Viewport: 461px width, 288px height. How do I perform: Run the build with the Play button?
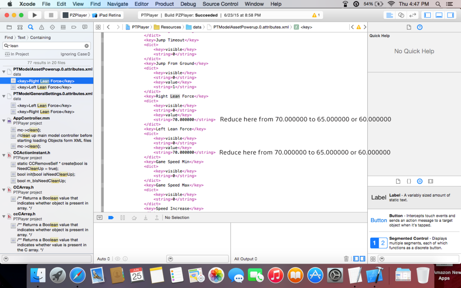click(34, 15)
